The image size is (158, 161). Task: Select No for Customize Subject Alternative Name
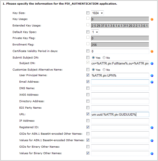click(x=104, y=70)
